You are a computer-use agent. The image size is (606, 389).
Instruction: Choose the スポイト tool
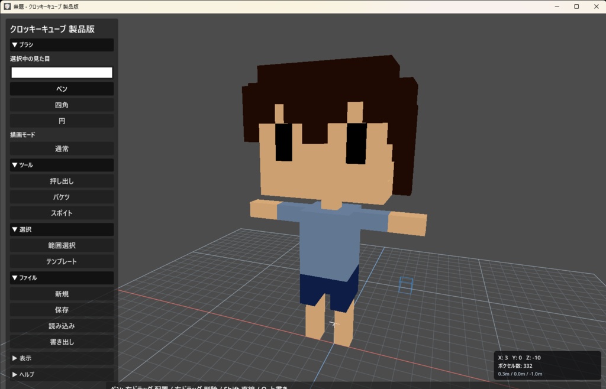(x=62, y=213)
